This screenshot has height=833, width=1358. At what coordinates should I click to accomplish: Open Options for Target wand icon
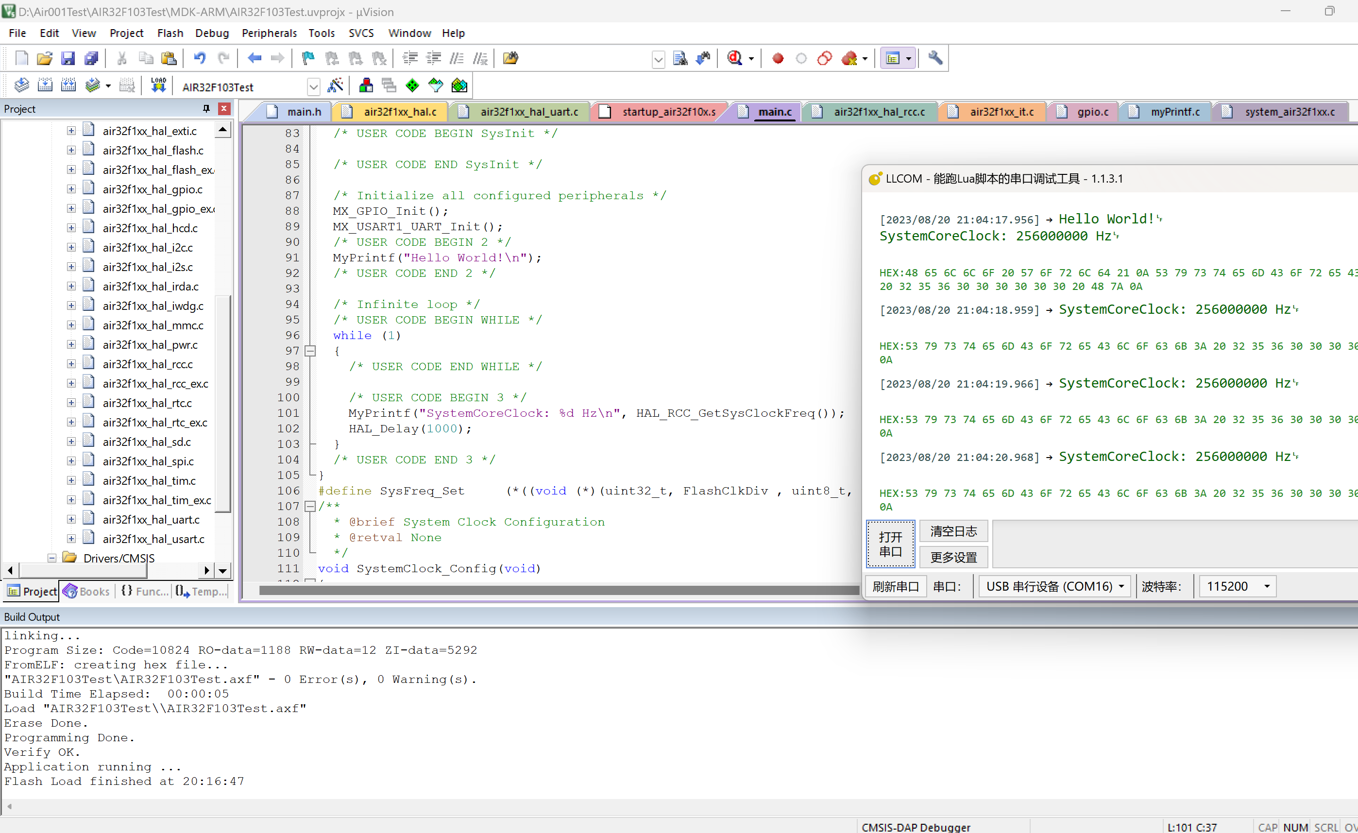[x=335, y=85]
